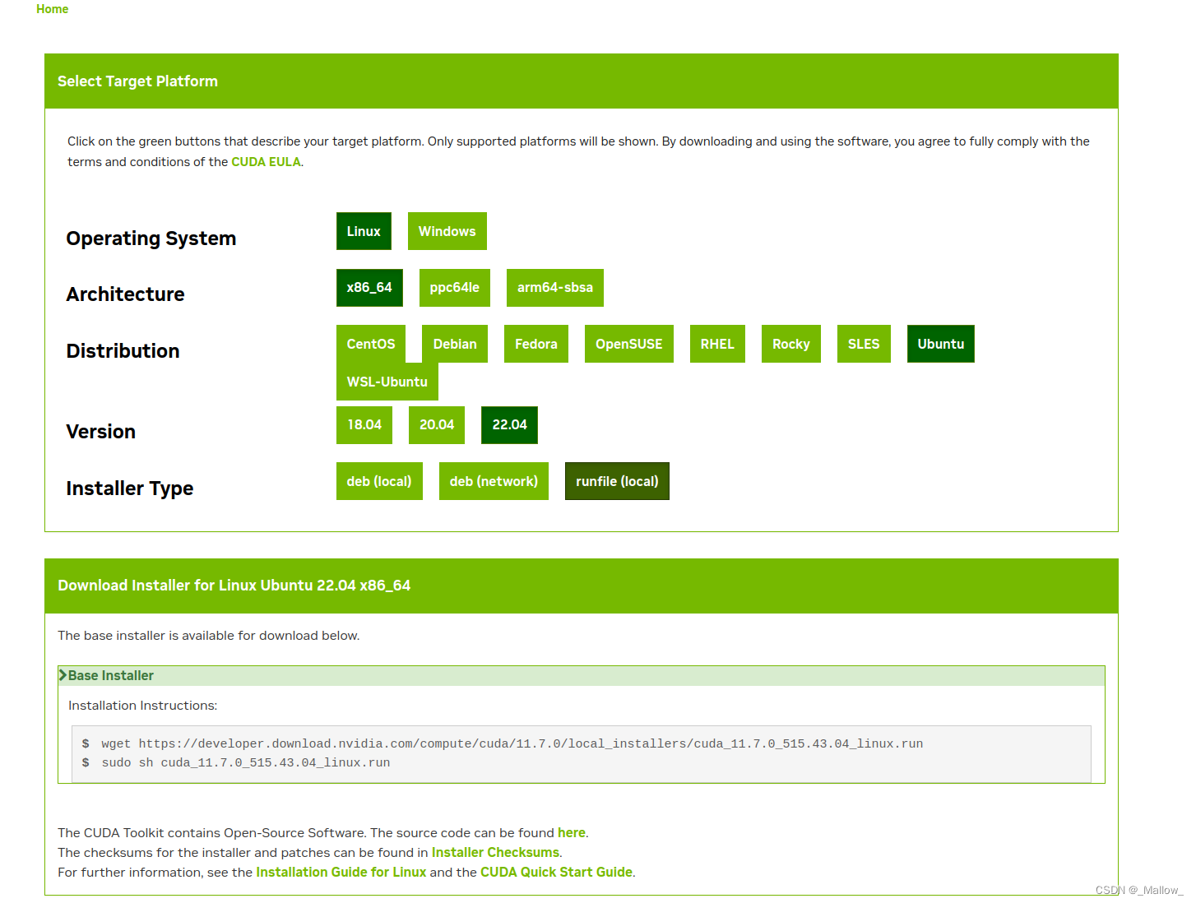Open the CUDA EULA link
1196x903 pixels.
266,162
